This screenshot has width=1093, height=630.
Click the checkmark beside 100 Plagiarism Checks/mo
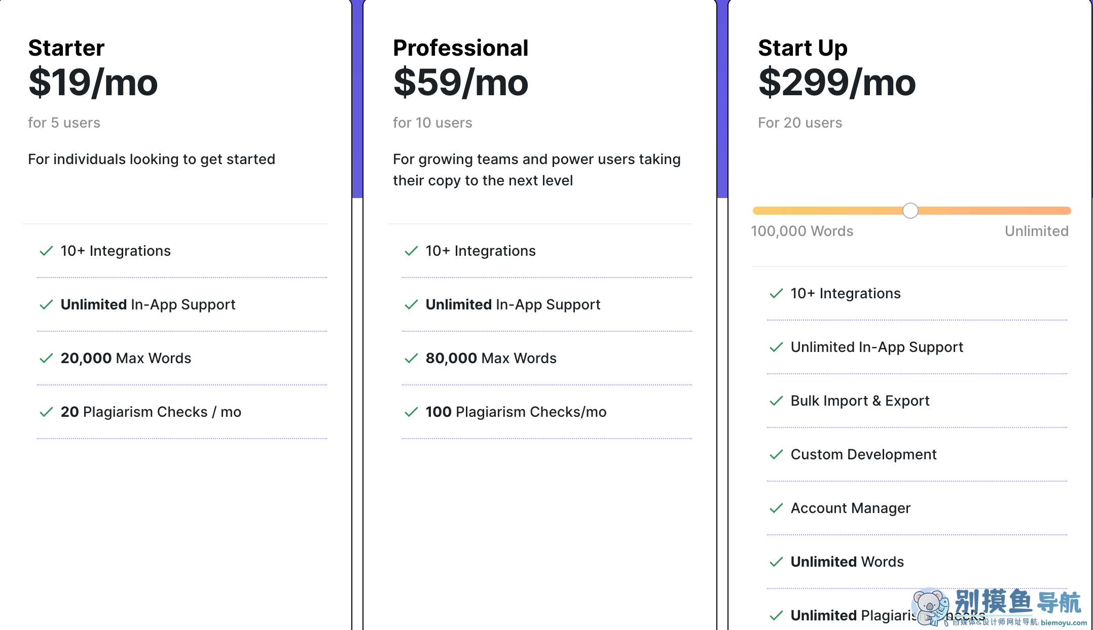[x=411, y=412]
